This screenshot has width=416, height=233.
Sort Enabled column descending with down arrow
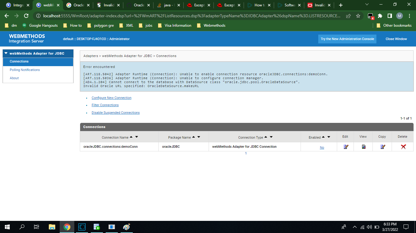click(x=329, y=137)
